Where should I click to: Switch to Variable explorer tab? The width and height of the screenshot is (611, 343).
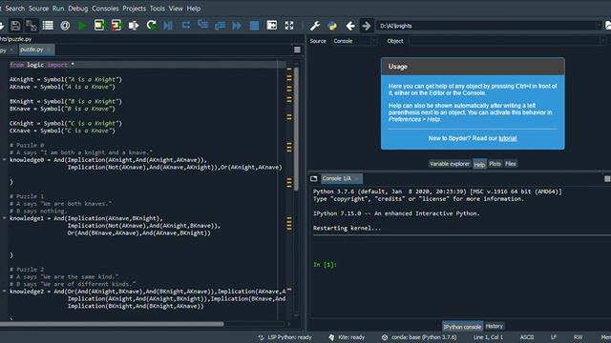click(450, 164)
